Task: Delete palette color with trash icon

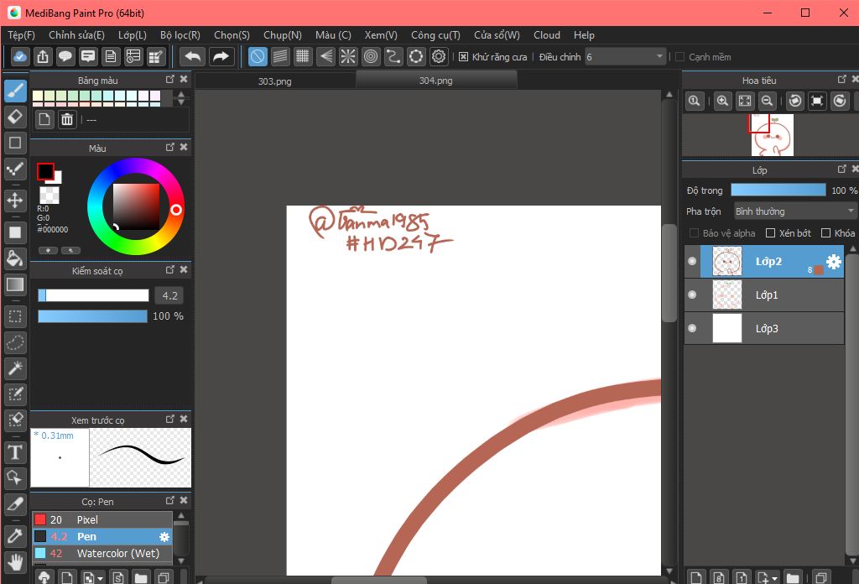Action: coord(67,119)
